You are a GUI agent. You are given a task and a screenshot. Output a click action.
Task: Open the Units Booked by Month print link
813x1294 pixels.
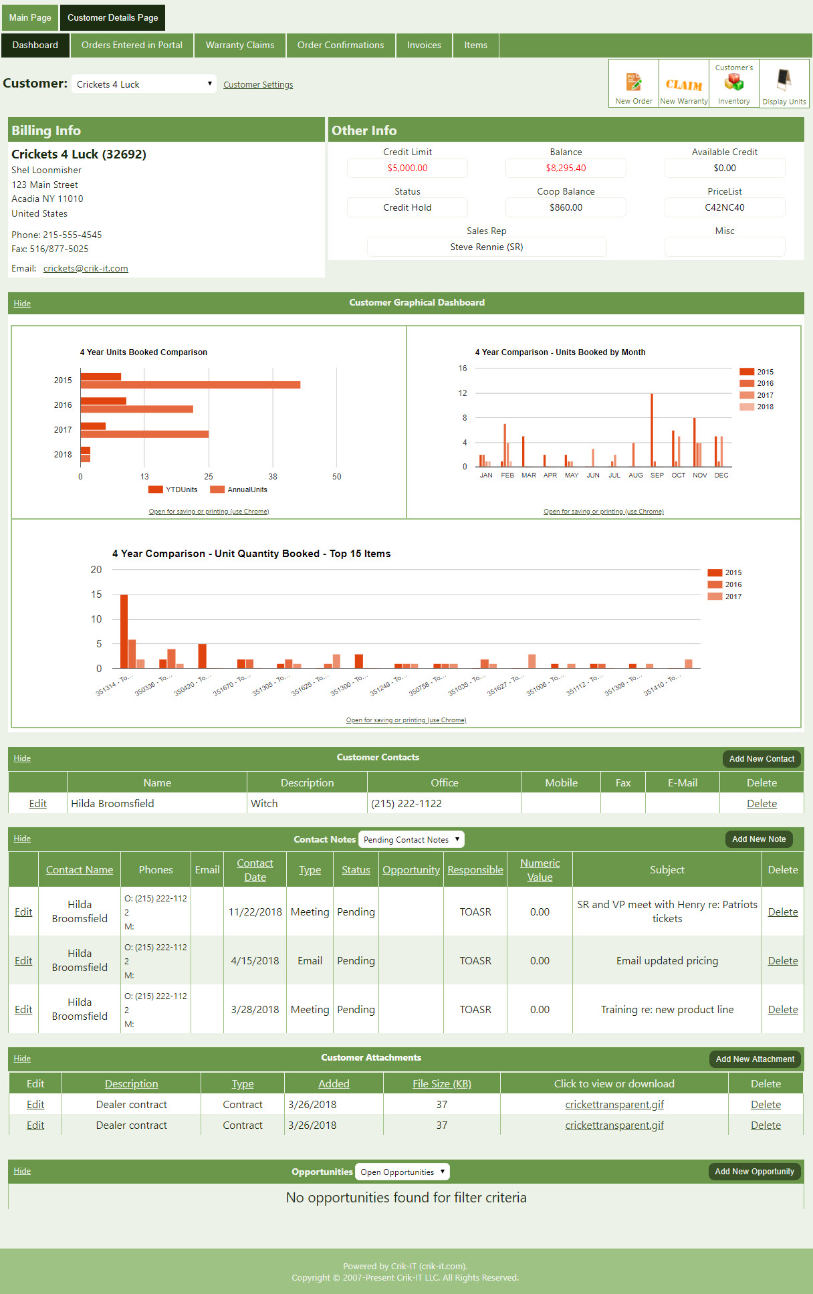click(604, 512)
